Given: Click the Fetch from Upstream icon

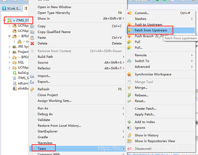Looking at the screenshot, I should pyautogui.click(x=130, y=30).
